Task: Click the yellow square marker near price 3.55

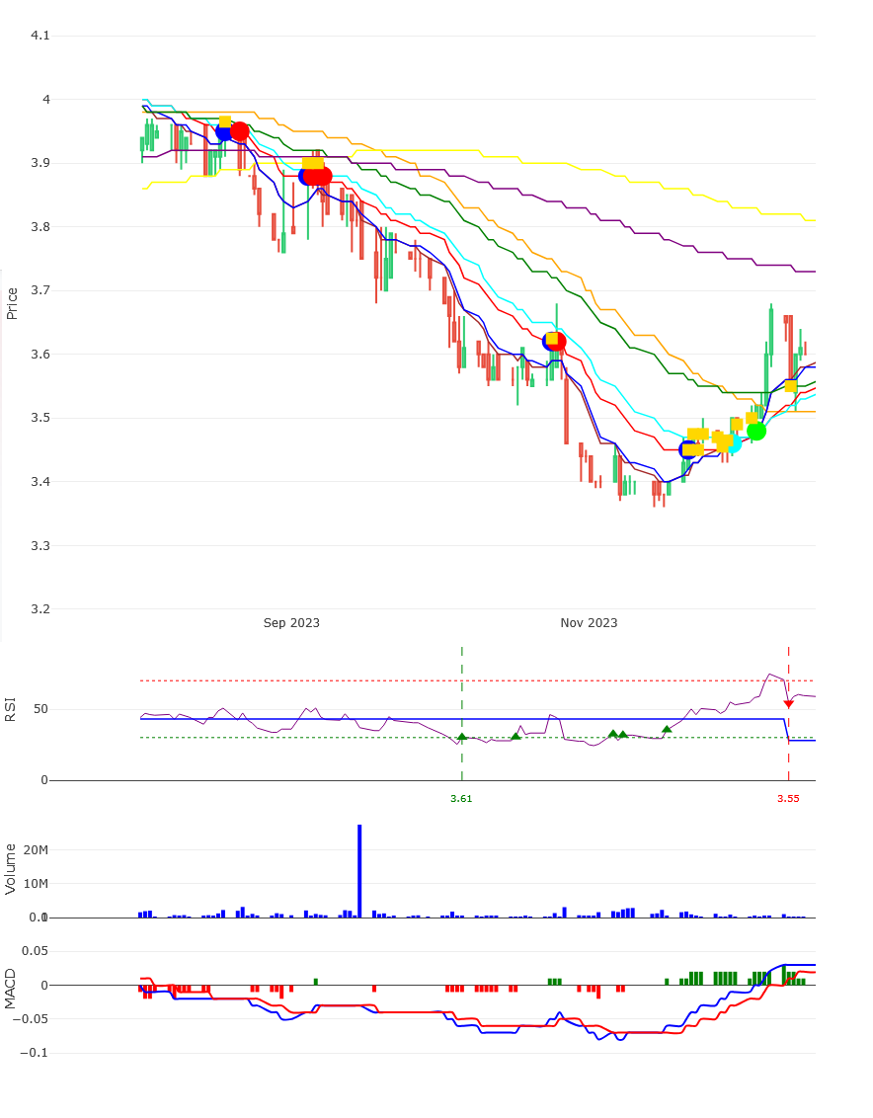Action: pos(790,386)
